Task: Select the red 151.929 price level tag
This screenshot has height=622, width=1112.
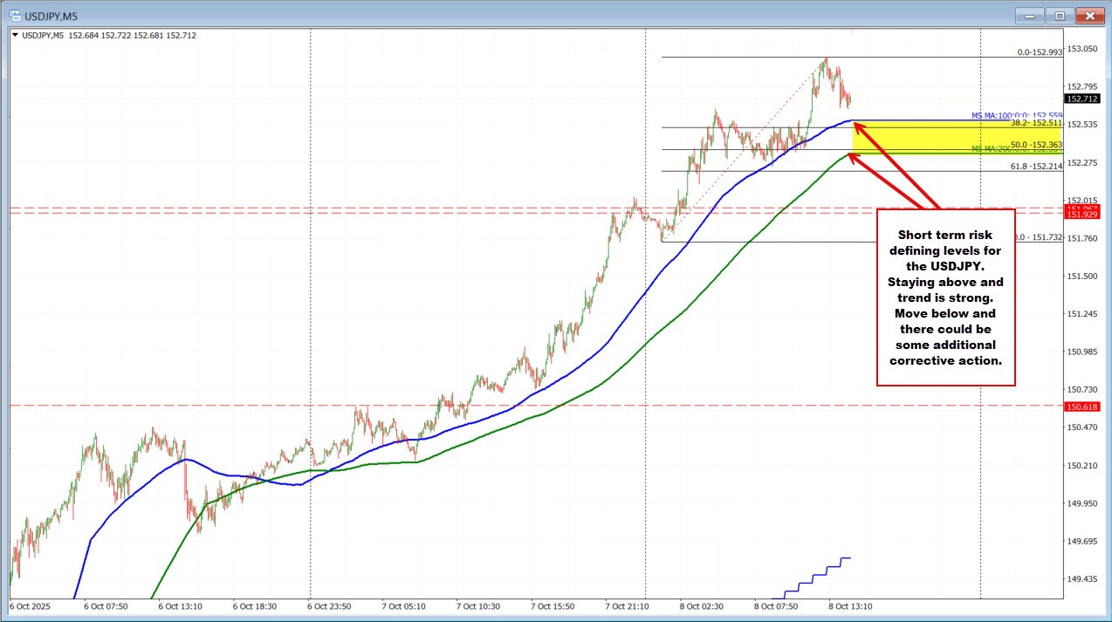Action: click(1083, 215)
